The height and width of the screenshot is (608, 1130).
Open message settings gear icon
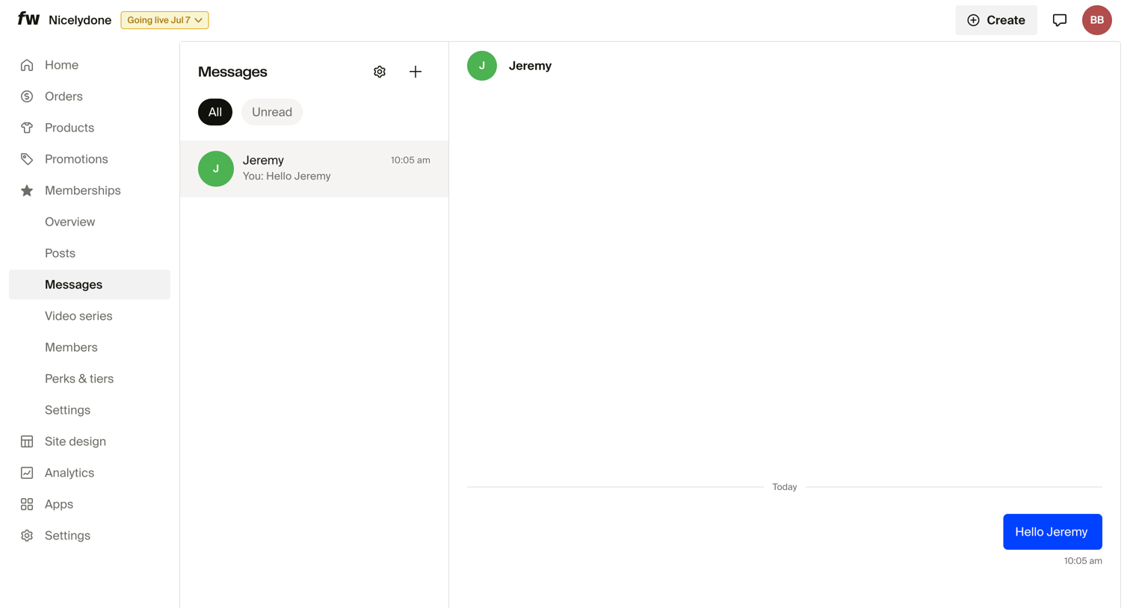tap(380, 72)
